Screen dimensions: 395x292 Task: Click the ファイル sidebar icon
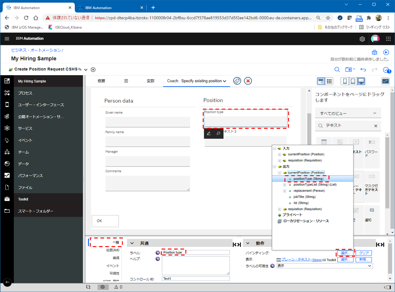pos(7,187)
